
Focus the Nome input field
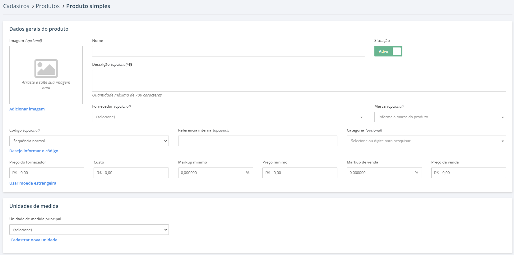coord(229,51)
